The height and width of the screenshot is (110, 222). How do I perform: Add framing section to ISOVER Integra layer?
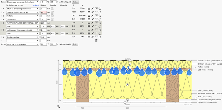tap(52, 12)
